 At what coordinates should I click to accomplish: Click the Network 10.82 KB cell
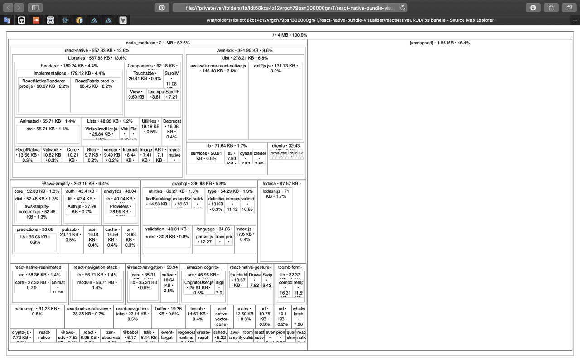pos(51,155)
